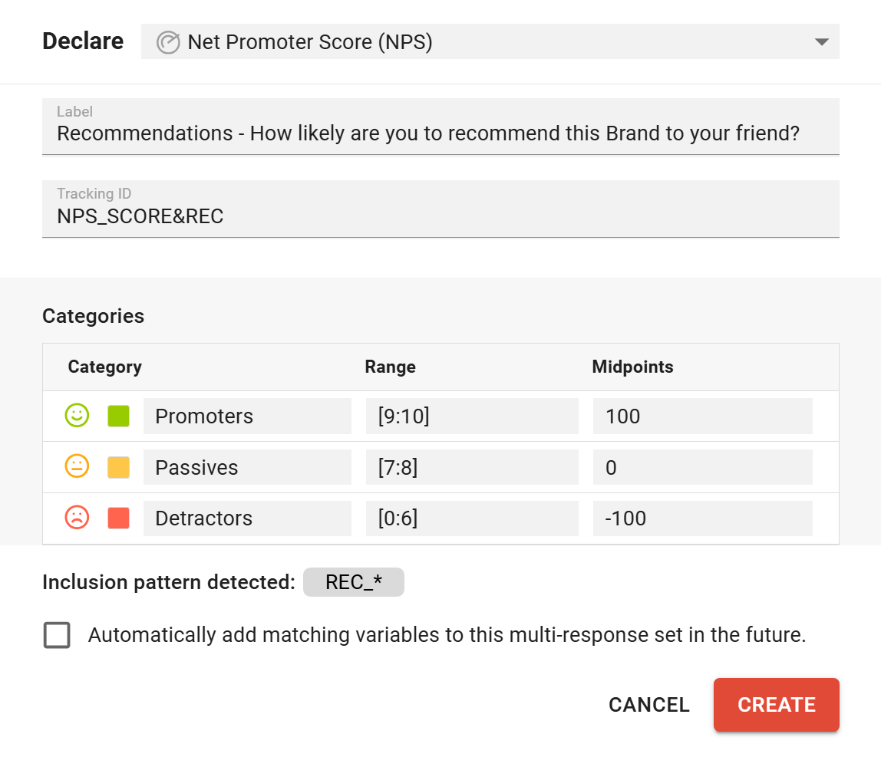Viewport: 881px width, 757px height.
Task: Click the REC_* inclusion pattern chip
Action: (x=354, y=582)
